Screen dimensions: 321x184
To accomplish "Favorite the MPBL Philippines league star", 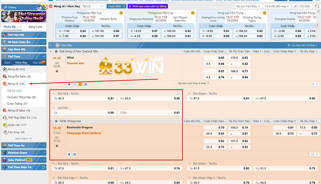I will (57, 121).
